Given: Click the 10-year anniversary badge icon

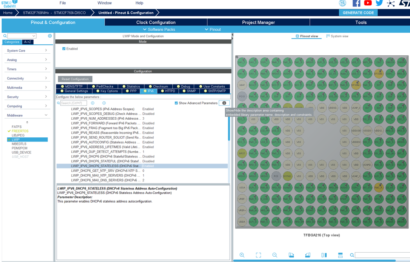Looking at the screenshot, I should tap(343, 3).
